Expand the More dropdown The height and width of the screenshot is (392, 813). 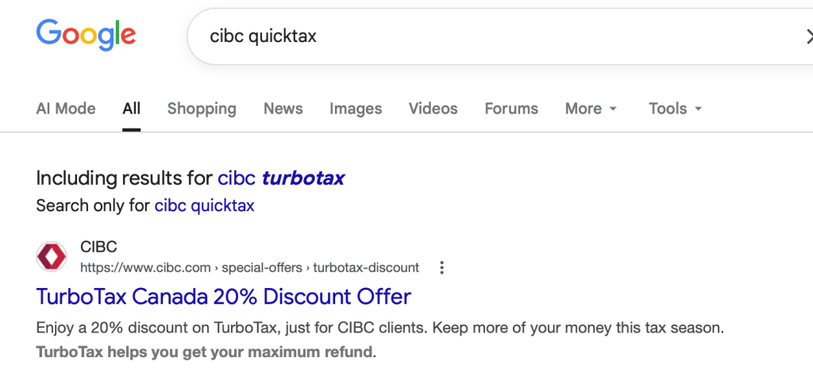591,109
